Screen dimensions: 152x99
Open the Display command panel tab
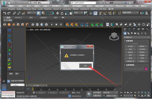143,29
